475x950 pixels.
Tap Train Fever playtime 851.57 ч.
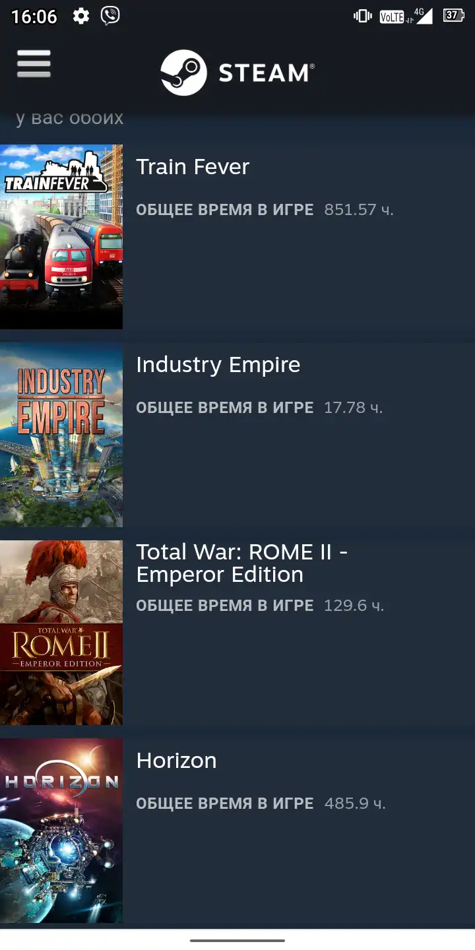click(x=359, y=210)
